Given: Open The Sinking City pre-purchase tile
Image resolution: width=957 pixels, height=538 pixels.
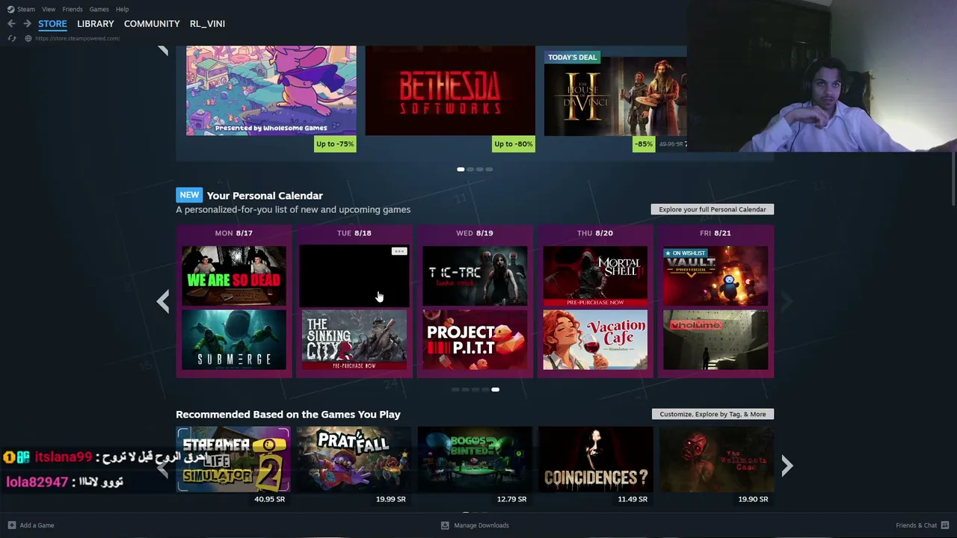Looking at the screenshot, I should [x=354, y=340].
